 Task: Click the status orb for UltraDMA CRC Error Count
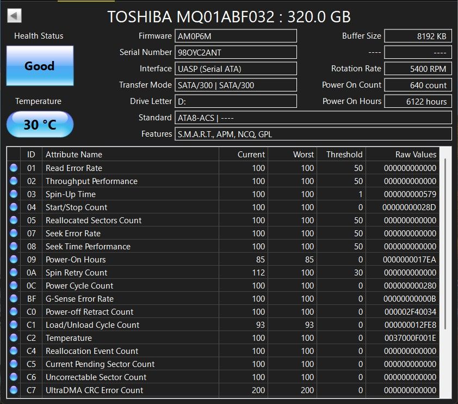[14, 390]
